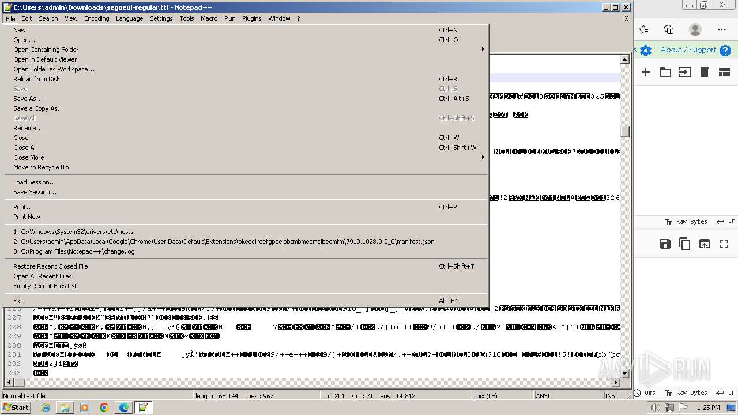Screen dimensions: 738x415
Task: Click the Edge favorites star icon
Action: click(x=644, y=29)
